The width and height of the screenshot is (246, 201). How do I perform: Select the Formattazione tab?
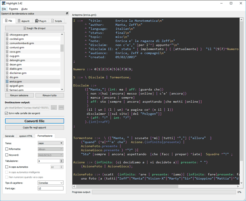point(45,136)
